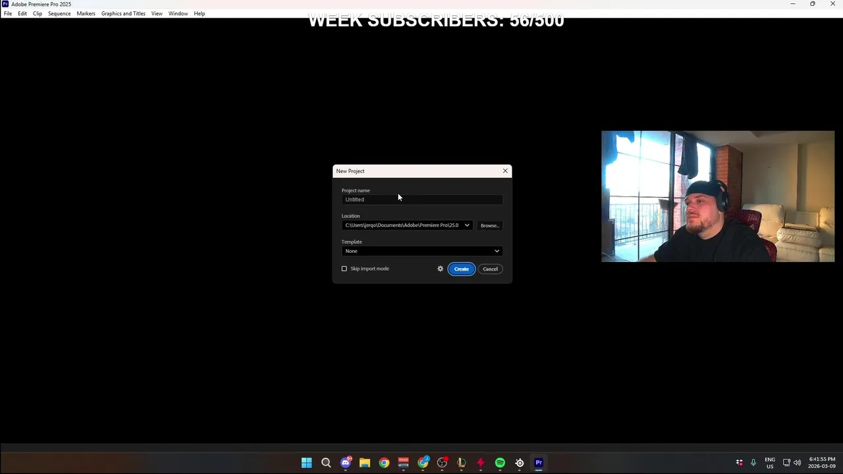
Task: Close the New Project dialog
Action: [505, 171]
